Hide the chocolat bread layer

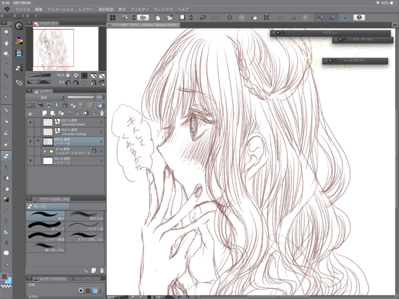[x=30, y=122]
